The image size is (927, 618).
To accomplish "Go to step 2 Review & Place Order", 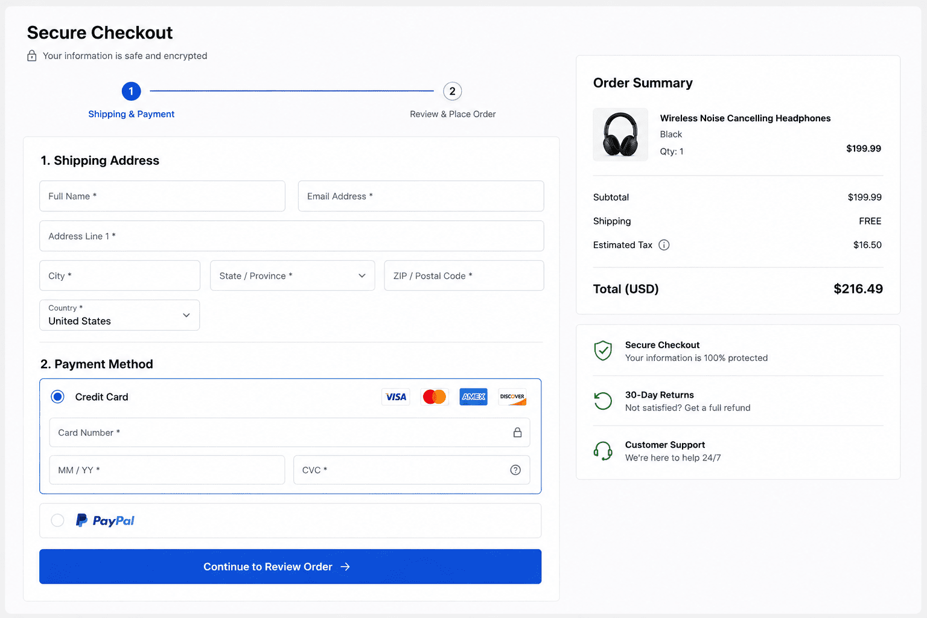I will pyautogui.click(x=453, y=91).
